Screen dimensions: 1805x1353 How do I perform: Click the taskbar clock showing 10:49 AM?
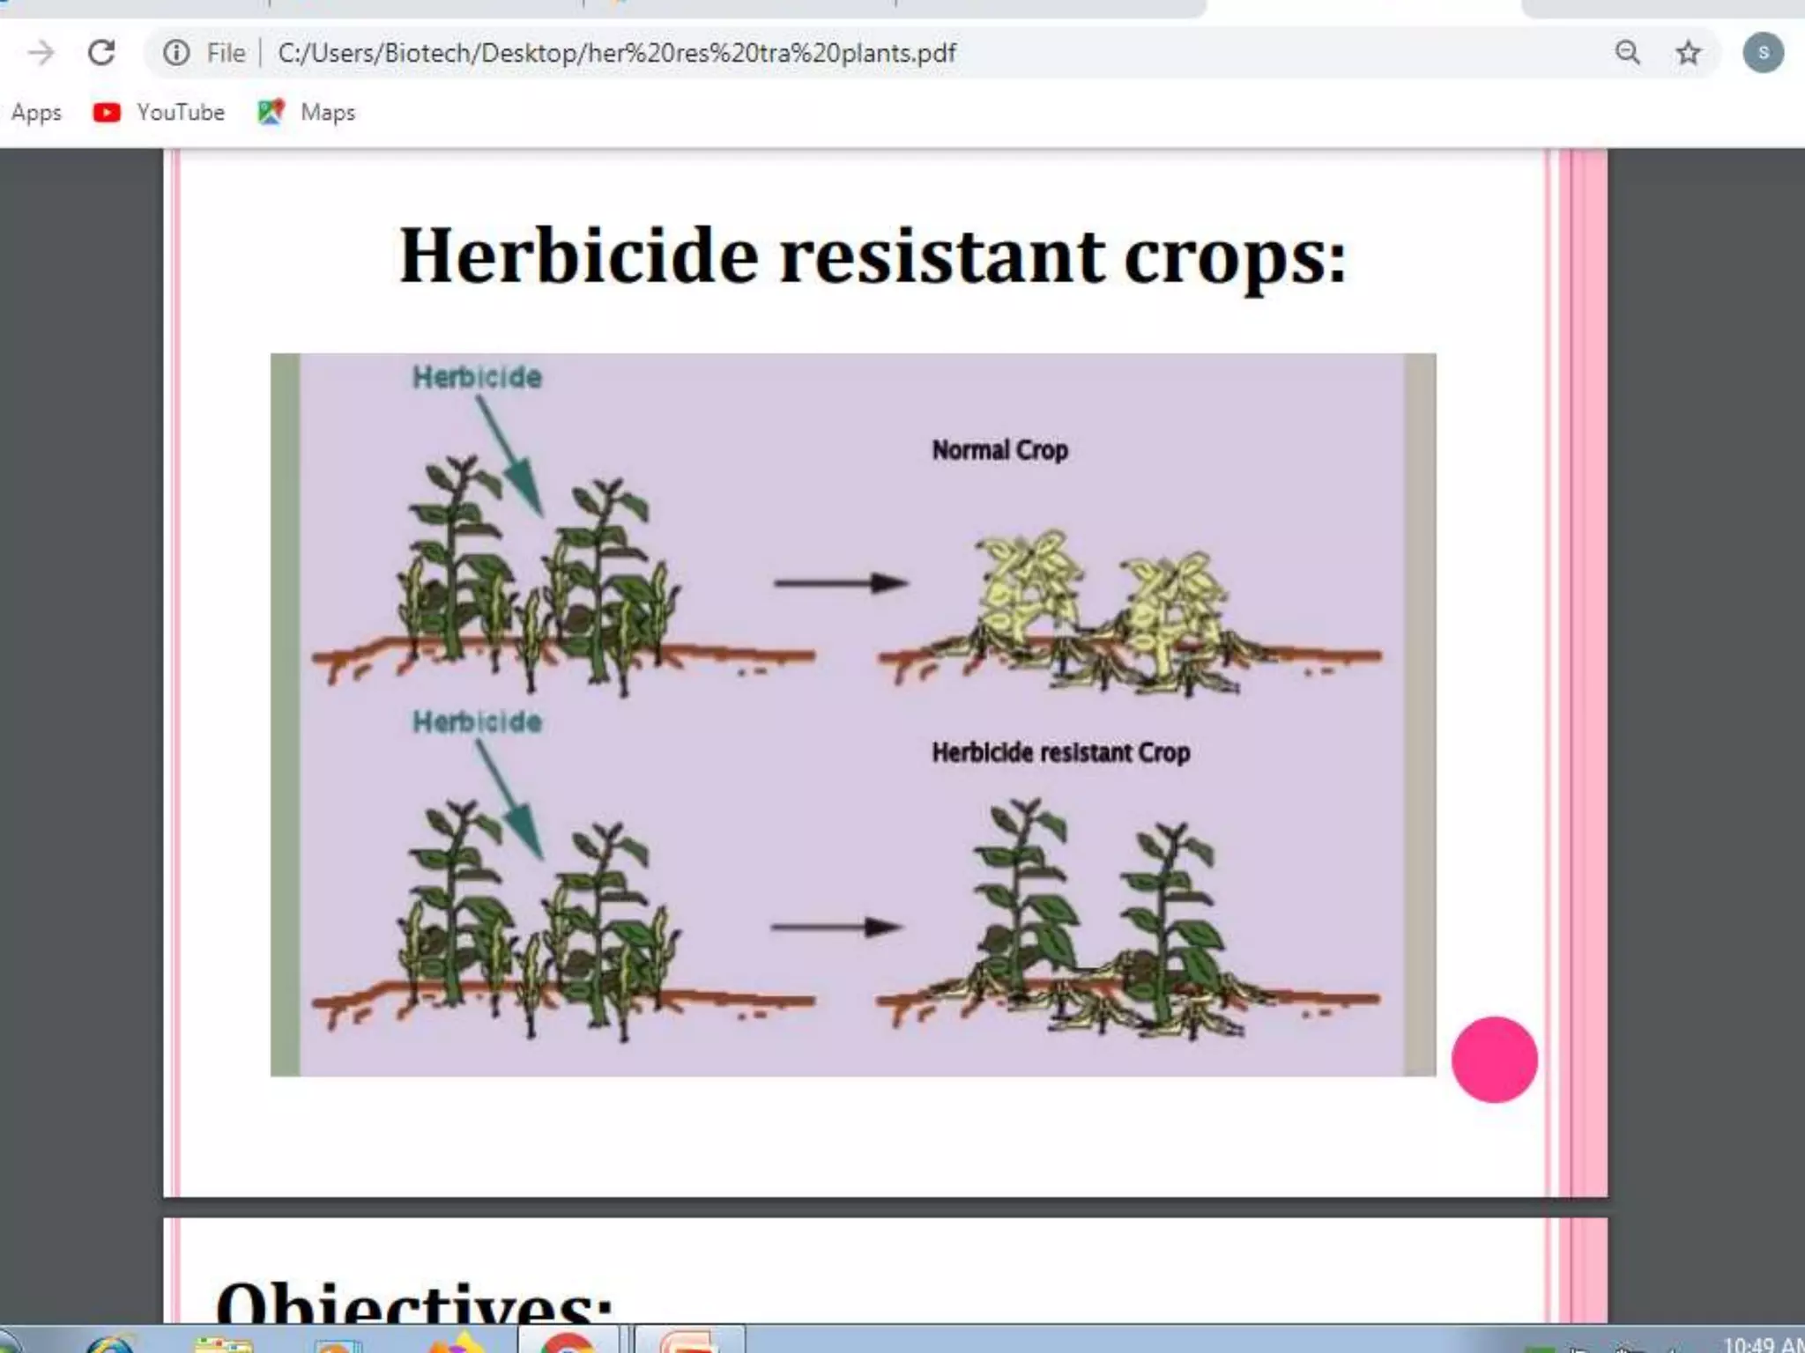coord(1761,1344)
